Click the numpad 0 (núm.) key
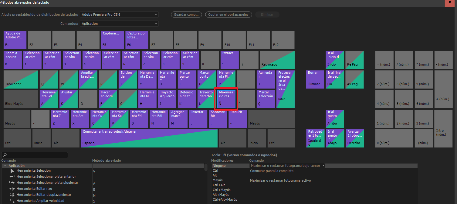Image resolution: width=457 pixels, height=204 pixels. [x=394, y=138]
